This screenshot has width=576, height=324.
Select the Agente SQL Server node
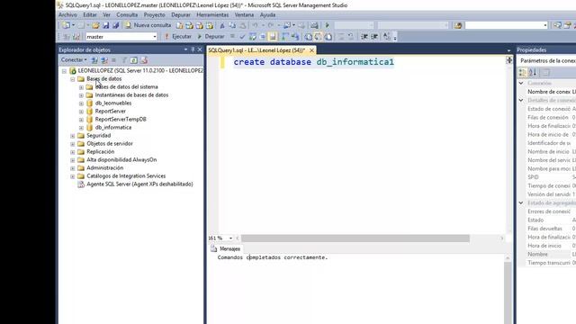139,184
